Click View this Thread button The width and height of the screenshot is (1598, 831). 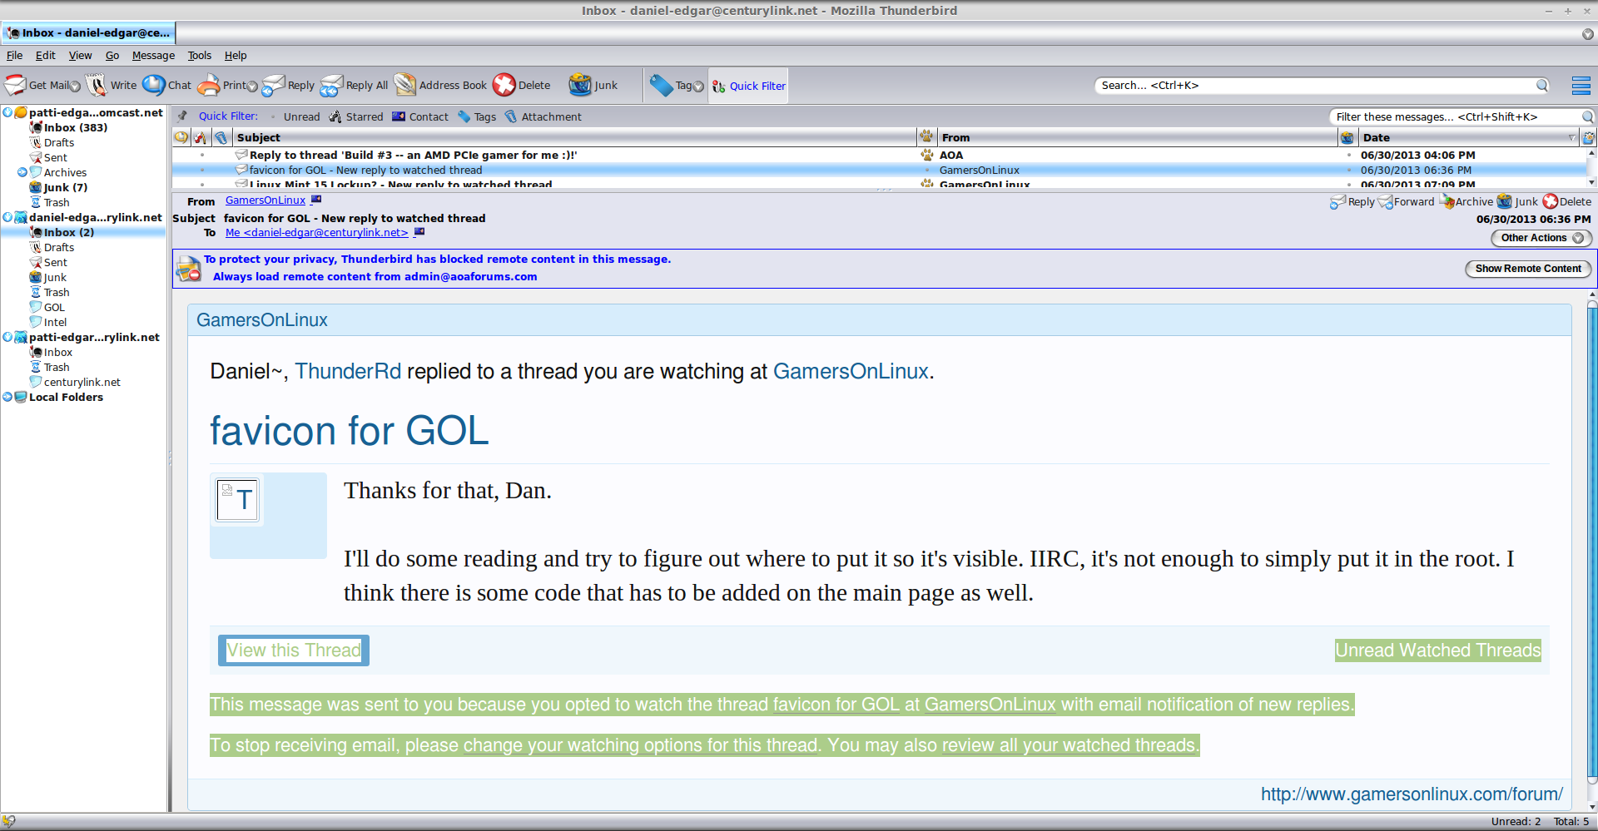click(294, 650)
